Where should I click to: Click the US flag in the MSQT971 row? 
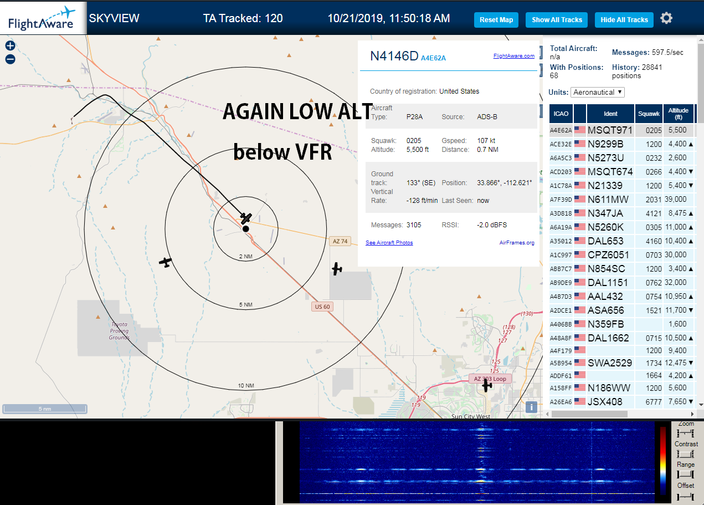point(580,130)
